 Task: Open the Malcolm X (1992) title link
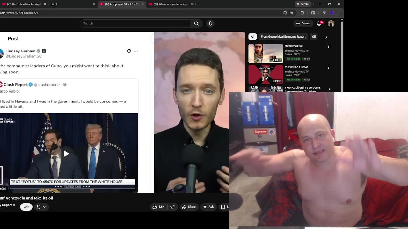point(296,67)
